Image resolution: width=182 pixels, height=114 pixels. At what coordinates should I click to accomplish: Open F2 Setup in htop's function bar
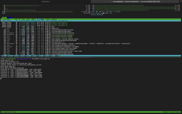click(x=10, y=56)
